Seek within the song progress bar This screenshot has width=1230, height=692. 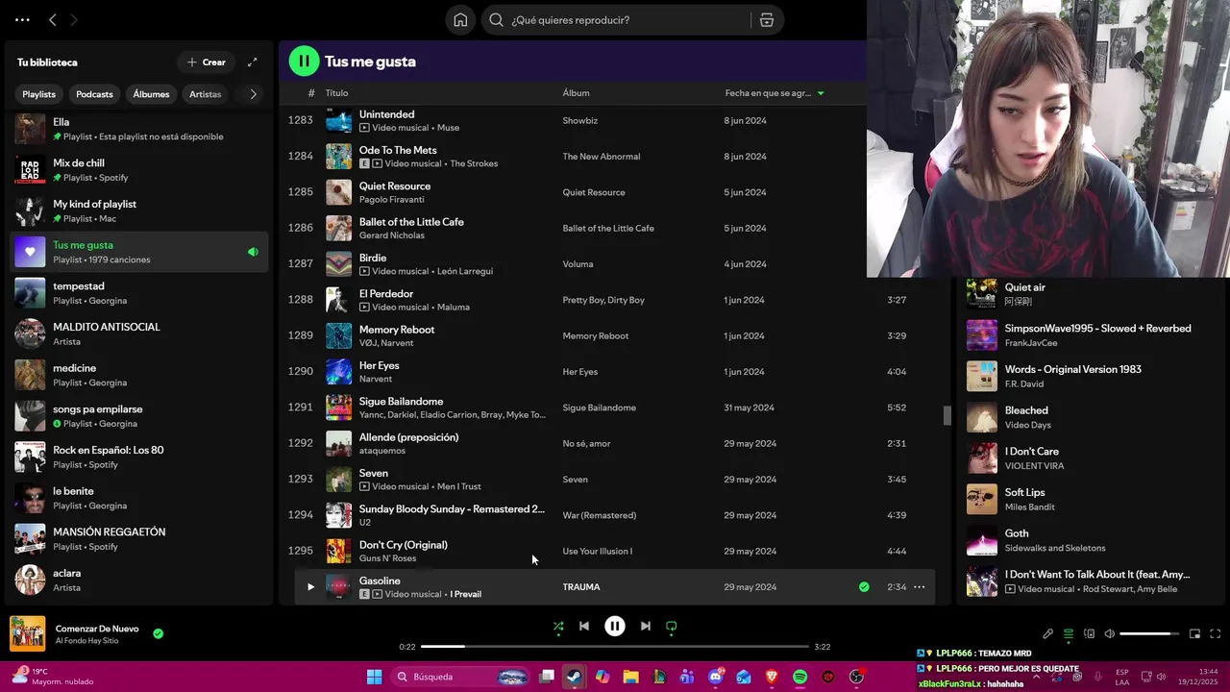click(x=615, y=647)
